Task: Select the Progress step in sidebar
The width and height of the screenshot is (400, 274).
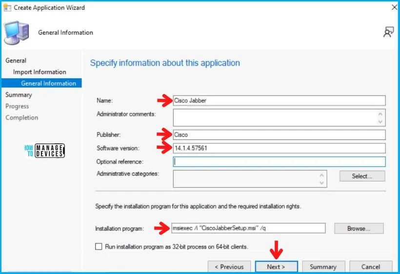Action: click(x=17, y=106)
